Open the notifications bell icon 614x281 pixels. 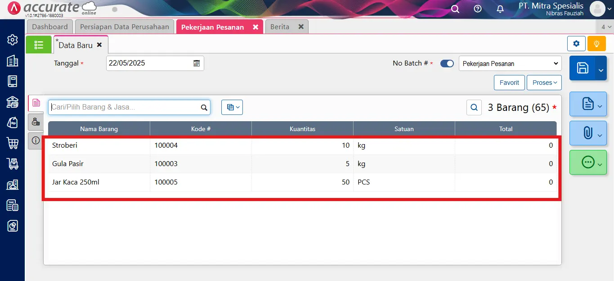500,9
